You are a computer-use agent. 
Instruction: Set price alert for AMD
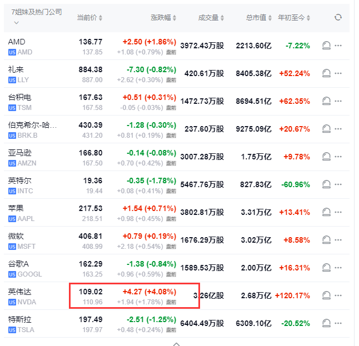pyautogui.click(x=326, y=46)
